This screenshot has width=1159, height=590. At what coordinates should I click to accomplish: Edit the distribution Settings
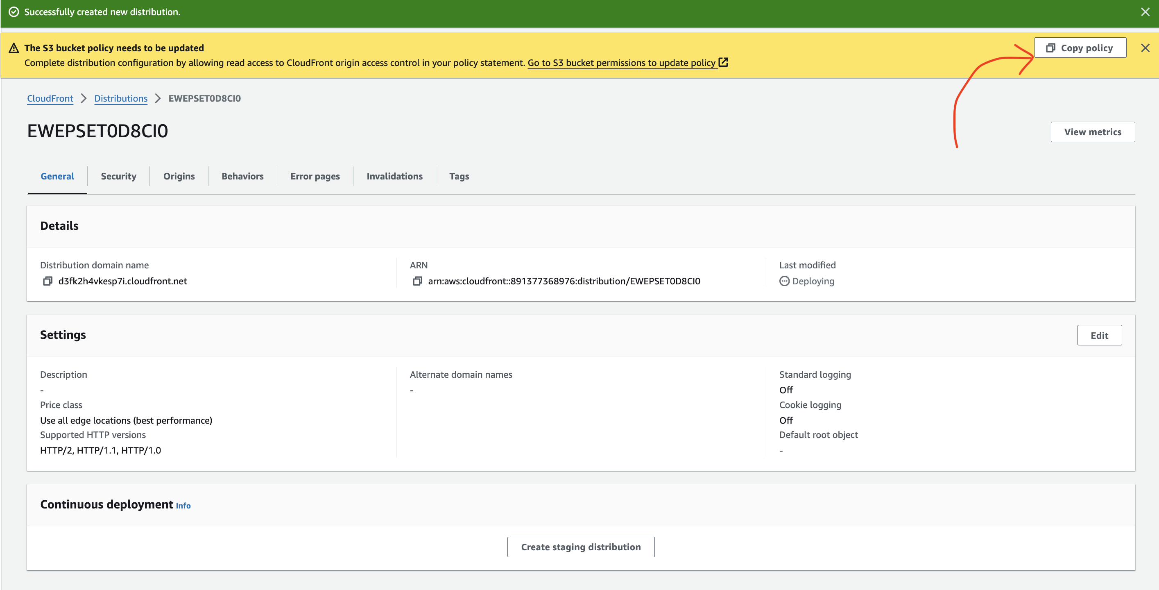tap(1099, 335)
